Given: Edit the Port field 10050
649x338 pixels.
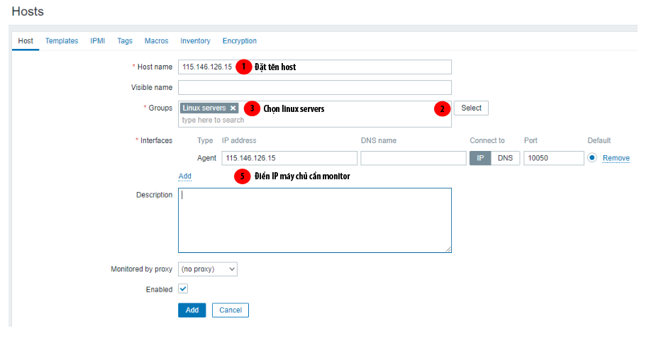Looking at the screenshot, I should [x=553, y=158].
